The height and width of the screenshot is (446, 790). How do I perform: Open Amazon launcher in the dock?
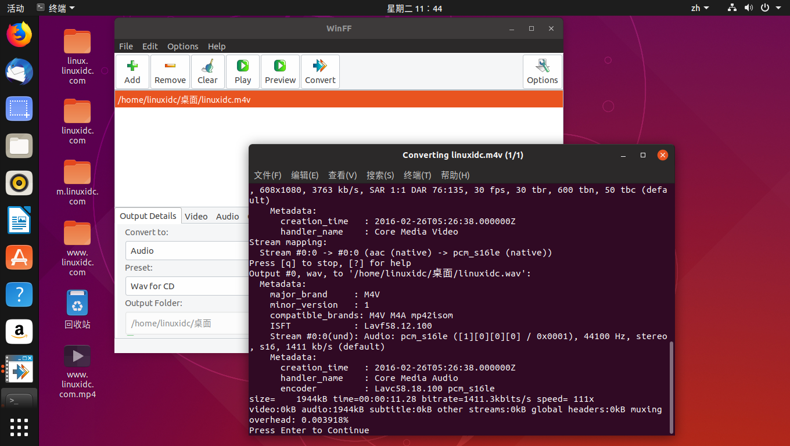tap(19, 332)
